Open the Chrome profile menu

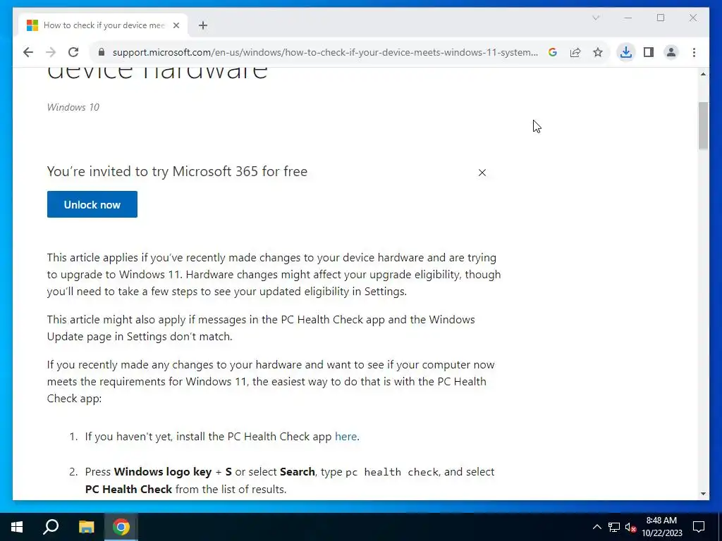click(671, 52)
